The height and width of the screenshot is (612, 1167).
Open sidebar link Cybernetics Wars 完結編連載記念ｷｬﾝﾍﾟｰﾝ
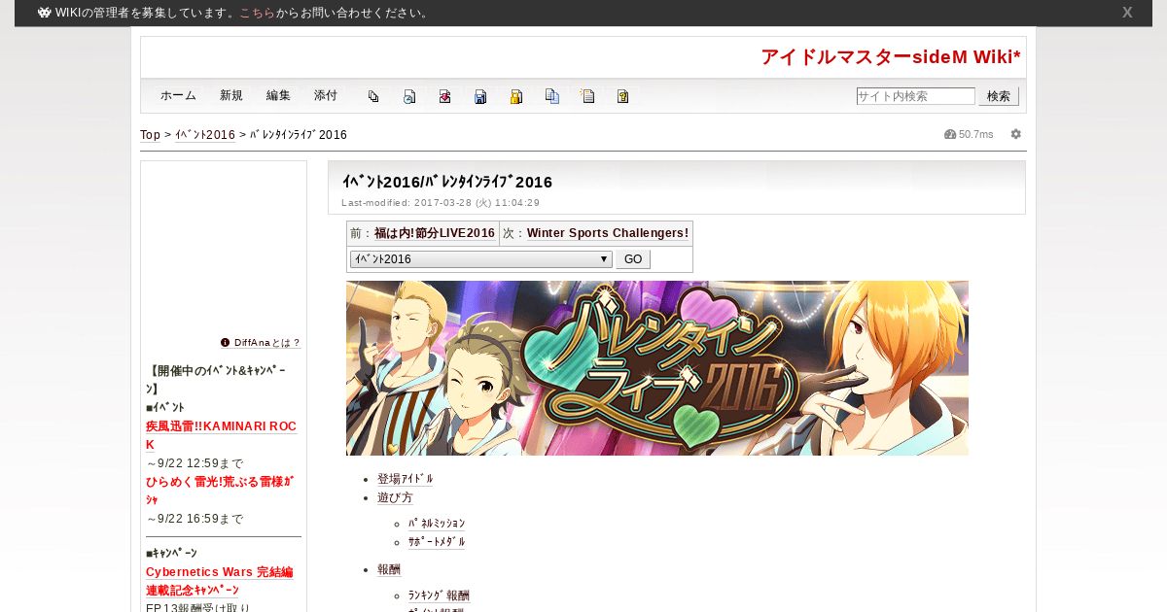pos(220,581)
